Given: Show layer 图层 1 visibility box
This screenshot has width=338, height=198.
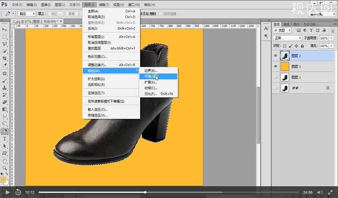Looking at the screenshot, I should click(275, 77).
